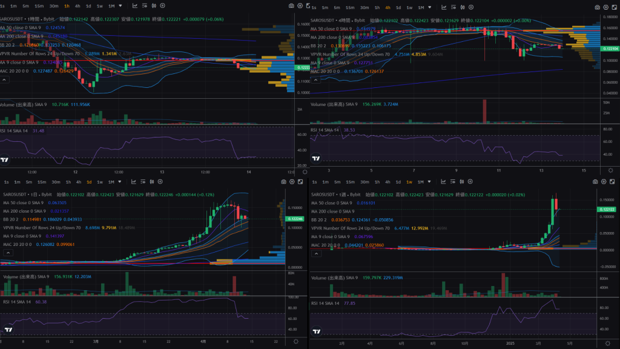Click price label 0.122122 on weekly chart
Screen dimensions: 620x349
(607, 209)
